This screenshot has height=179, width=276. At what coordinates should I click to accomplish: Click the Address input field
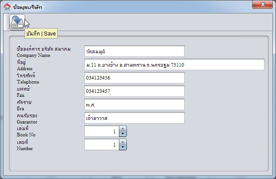174,64
